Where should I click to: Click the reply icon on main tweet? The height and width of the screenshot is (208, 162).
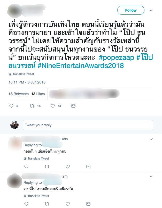point(11,106)
